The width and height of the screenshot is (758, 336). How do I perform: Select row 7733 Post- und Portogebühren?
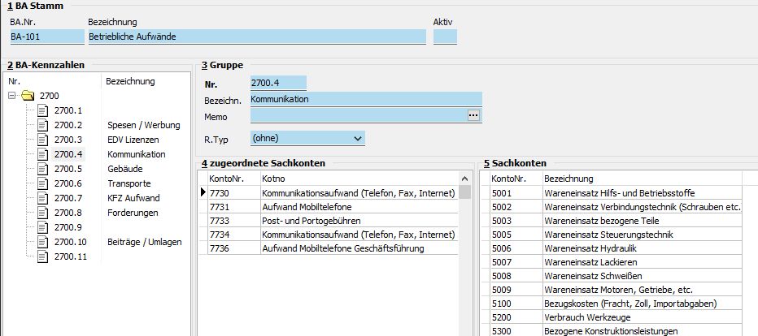click(333, 220)
